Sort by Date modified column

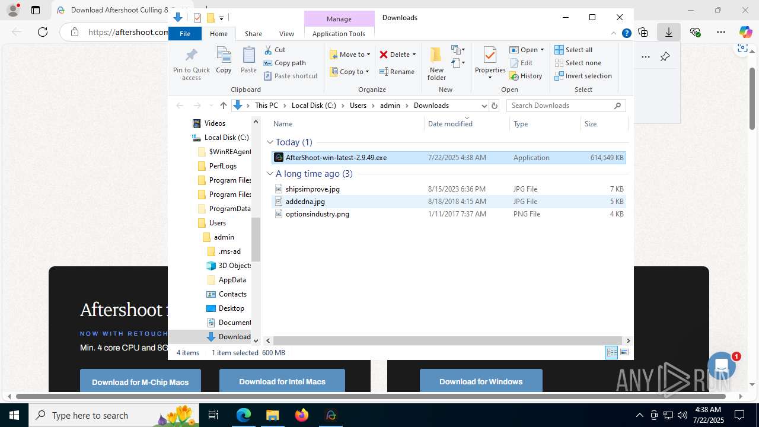[x=467, y=124]
